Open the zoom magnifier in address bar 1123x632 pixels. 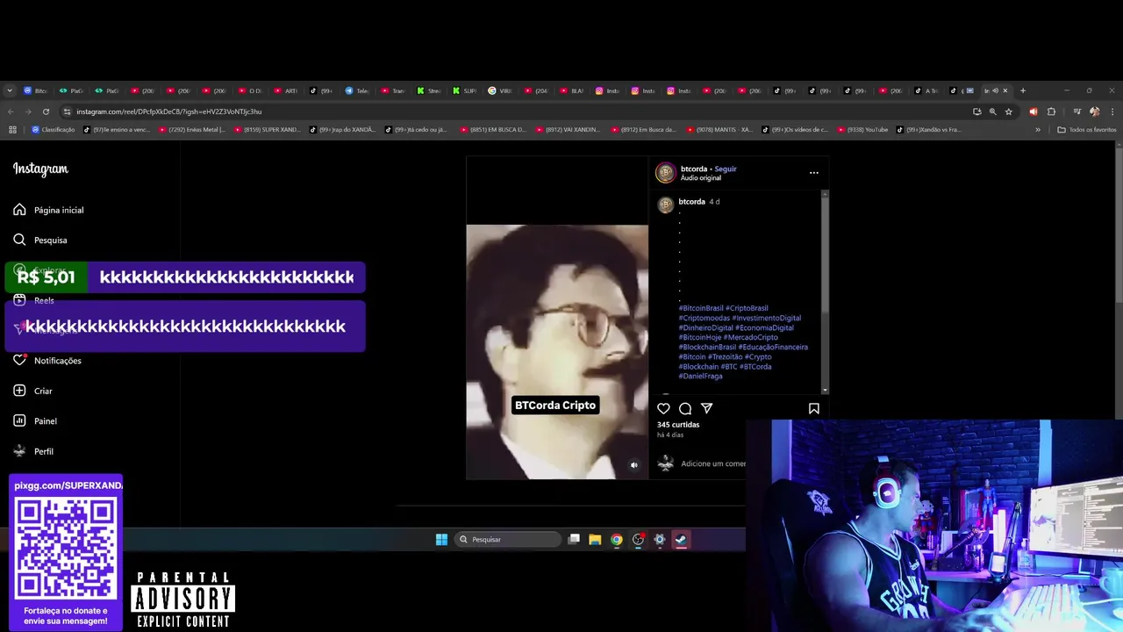993,111
